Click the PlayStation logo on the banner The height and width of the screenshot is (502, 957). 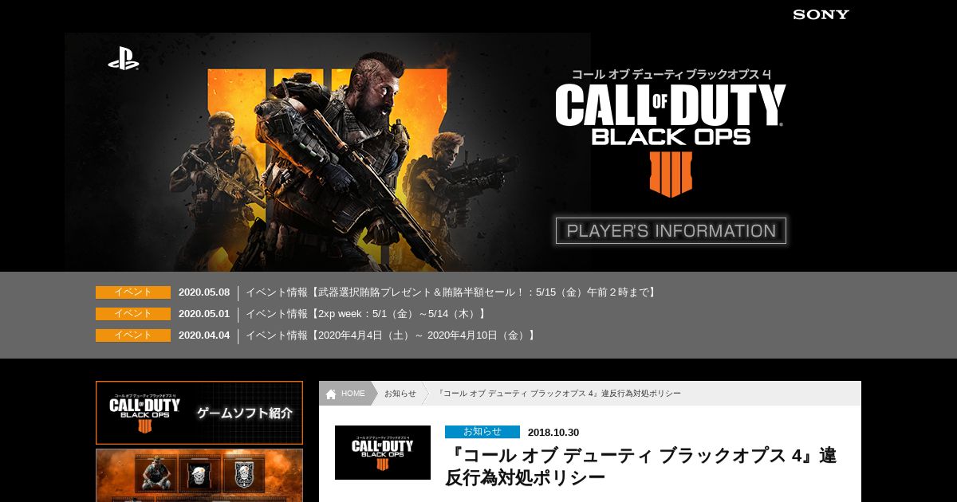pos(124,59)
